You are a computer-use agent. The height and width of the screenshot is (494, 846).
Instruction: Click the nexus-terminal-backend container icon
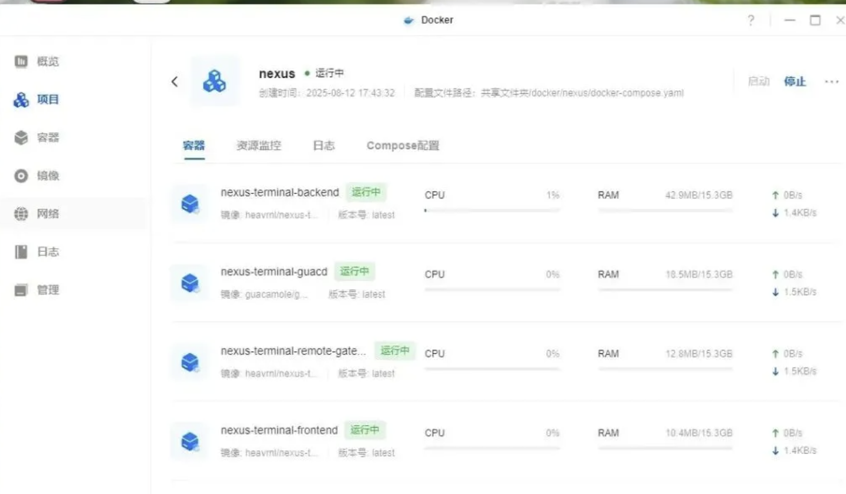point(189,204)
